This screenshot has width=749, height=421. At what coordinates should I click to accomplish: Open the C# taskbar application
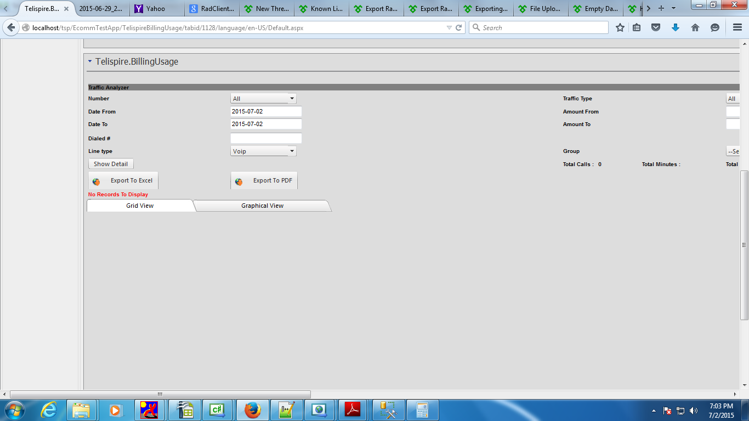218,410
